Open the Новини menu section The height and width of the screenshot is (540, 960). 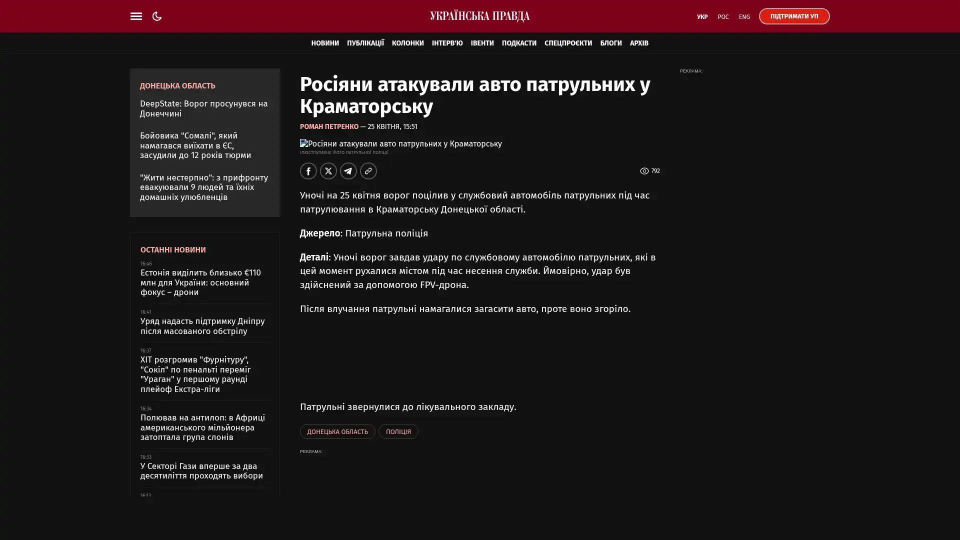[325, 43]
